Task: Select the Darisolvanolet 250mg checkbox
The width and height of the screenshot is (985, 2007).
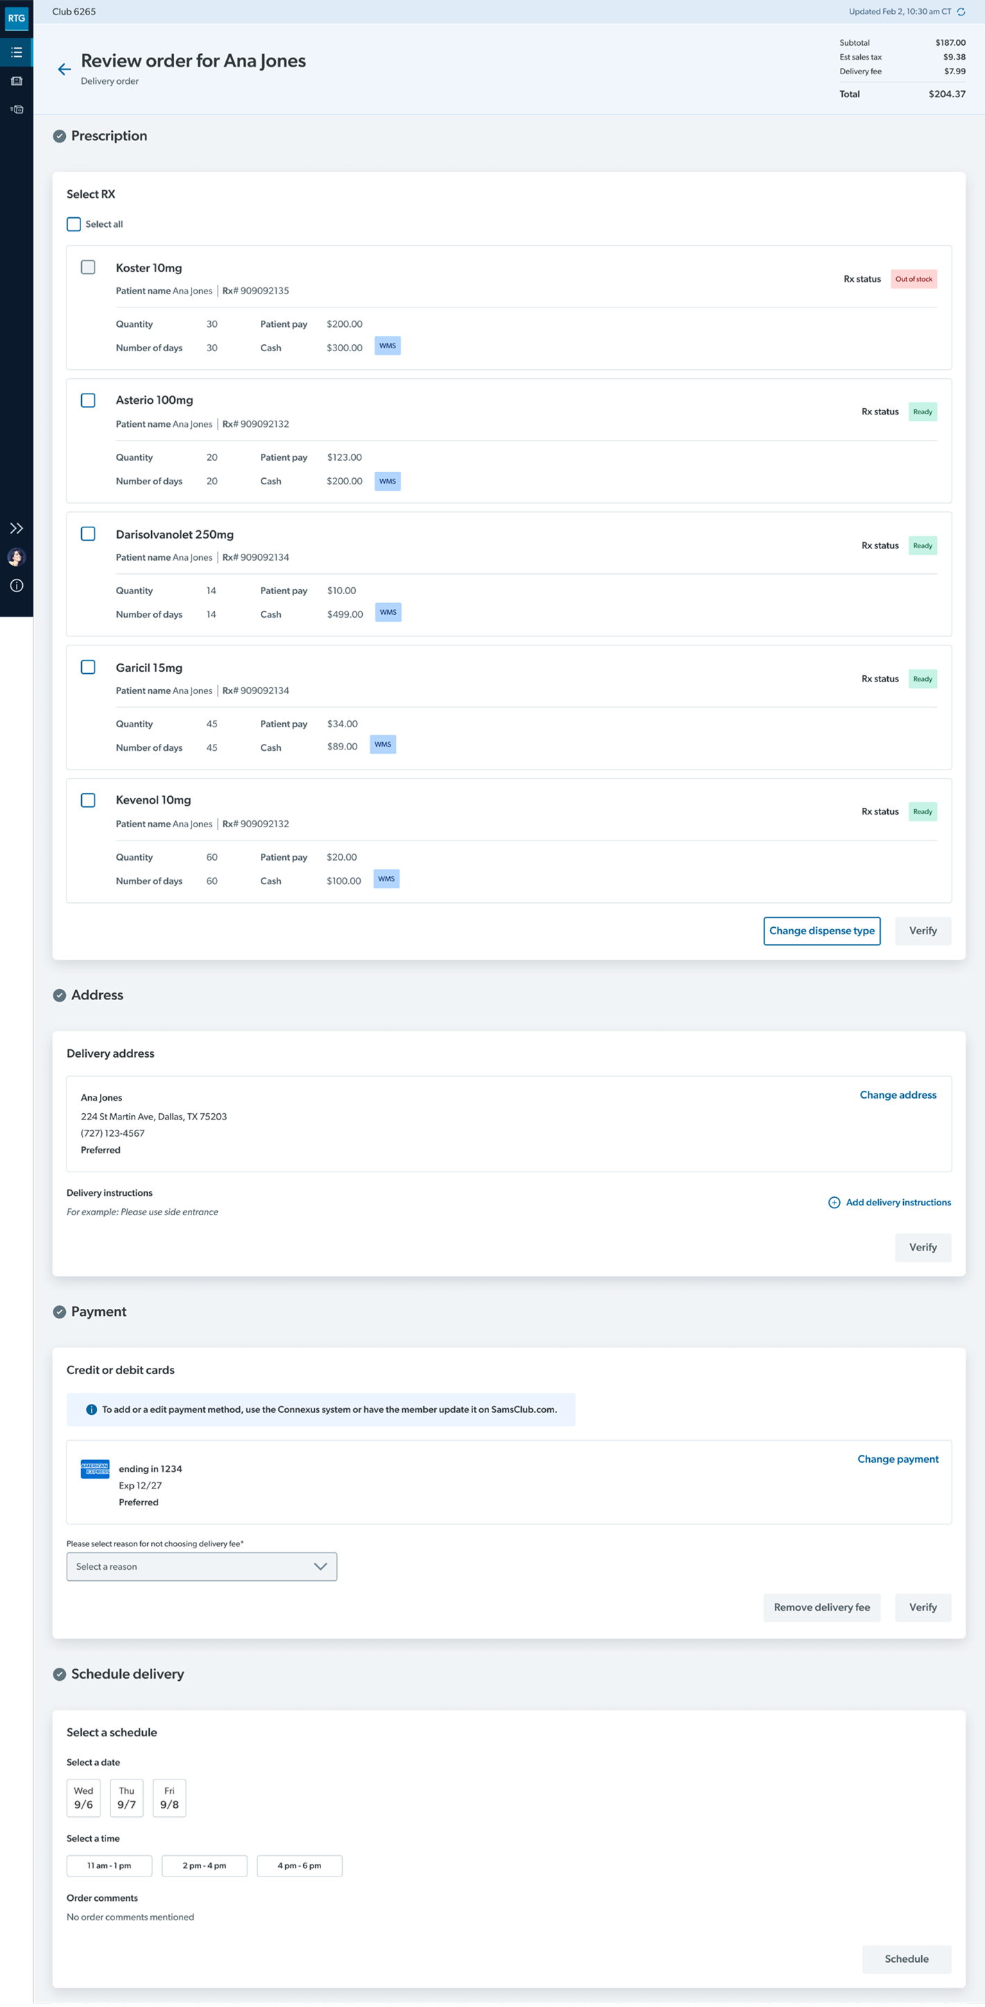Action: tap(88, 534)
